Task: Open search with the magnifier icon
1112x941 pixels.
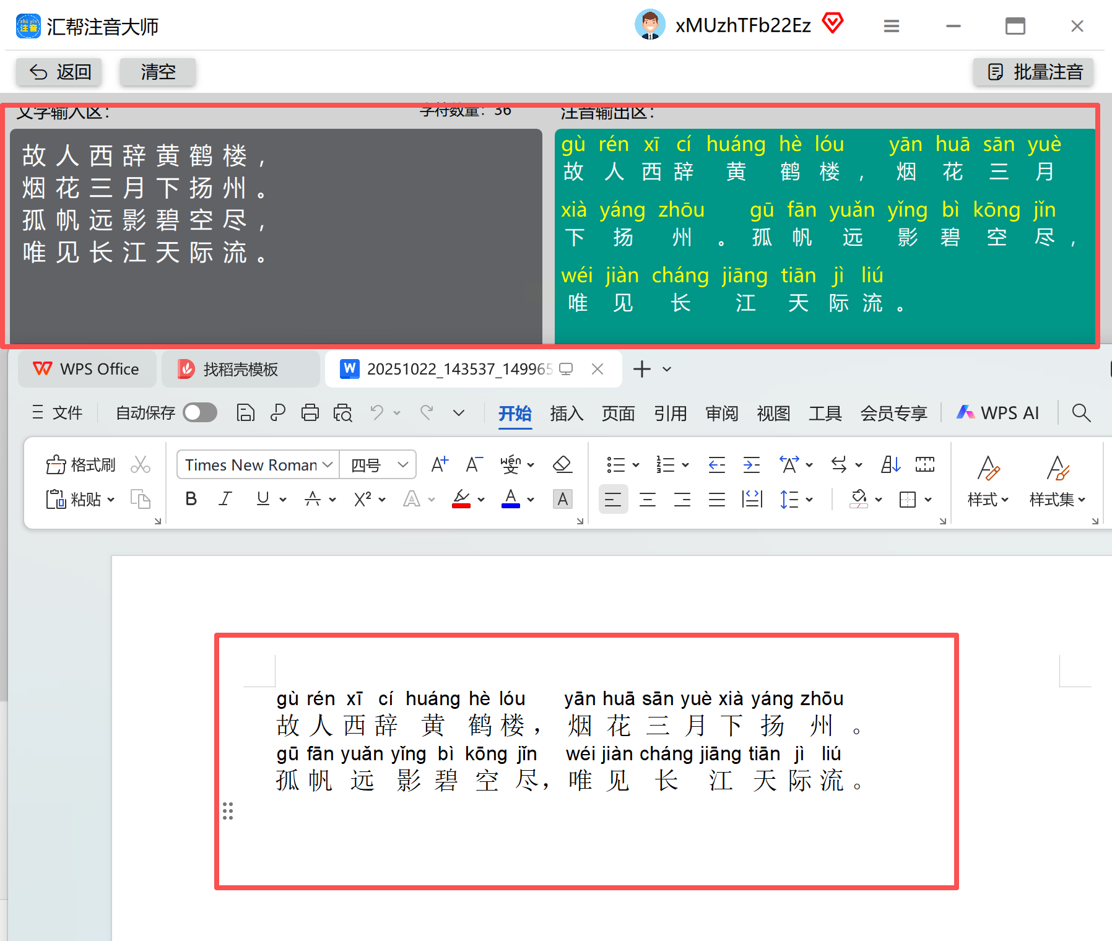Action: (x=1081, y=413)
